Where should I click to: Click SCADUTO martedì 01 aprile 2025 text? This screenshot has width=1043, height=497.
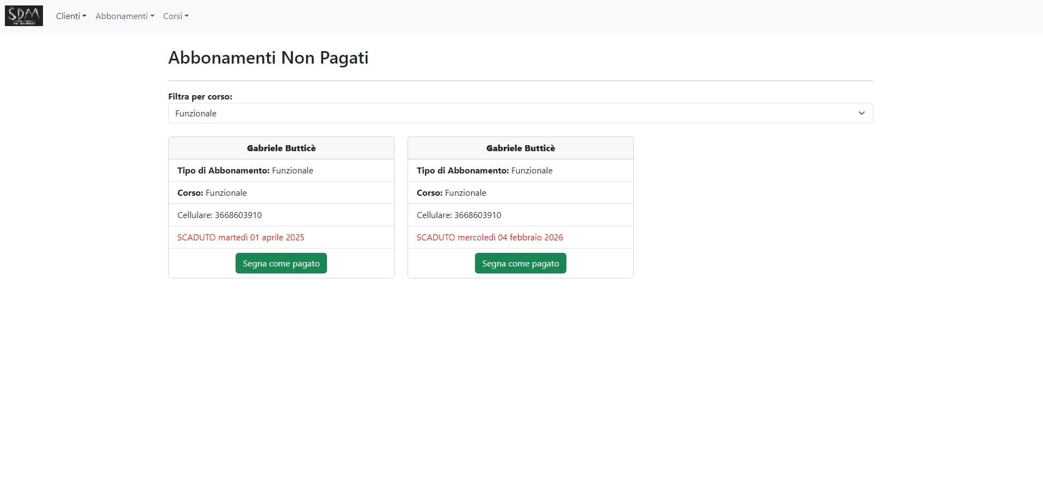pos(240,237)
